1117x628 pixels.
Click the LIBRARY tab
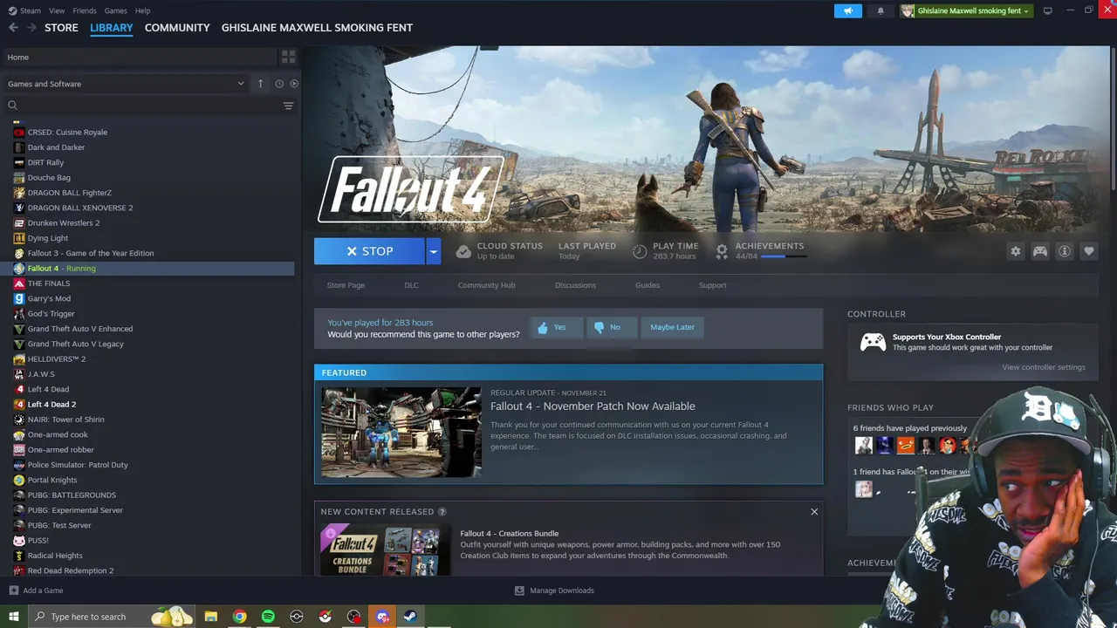pos(112,28)
